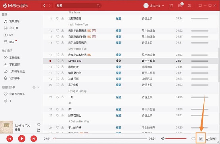220x144 pixels.
Task: Click the magnifier search icon
Action: pos(98,6)
